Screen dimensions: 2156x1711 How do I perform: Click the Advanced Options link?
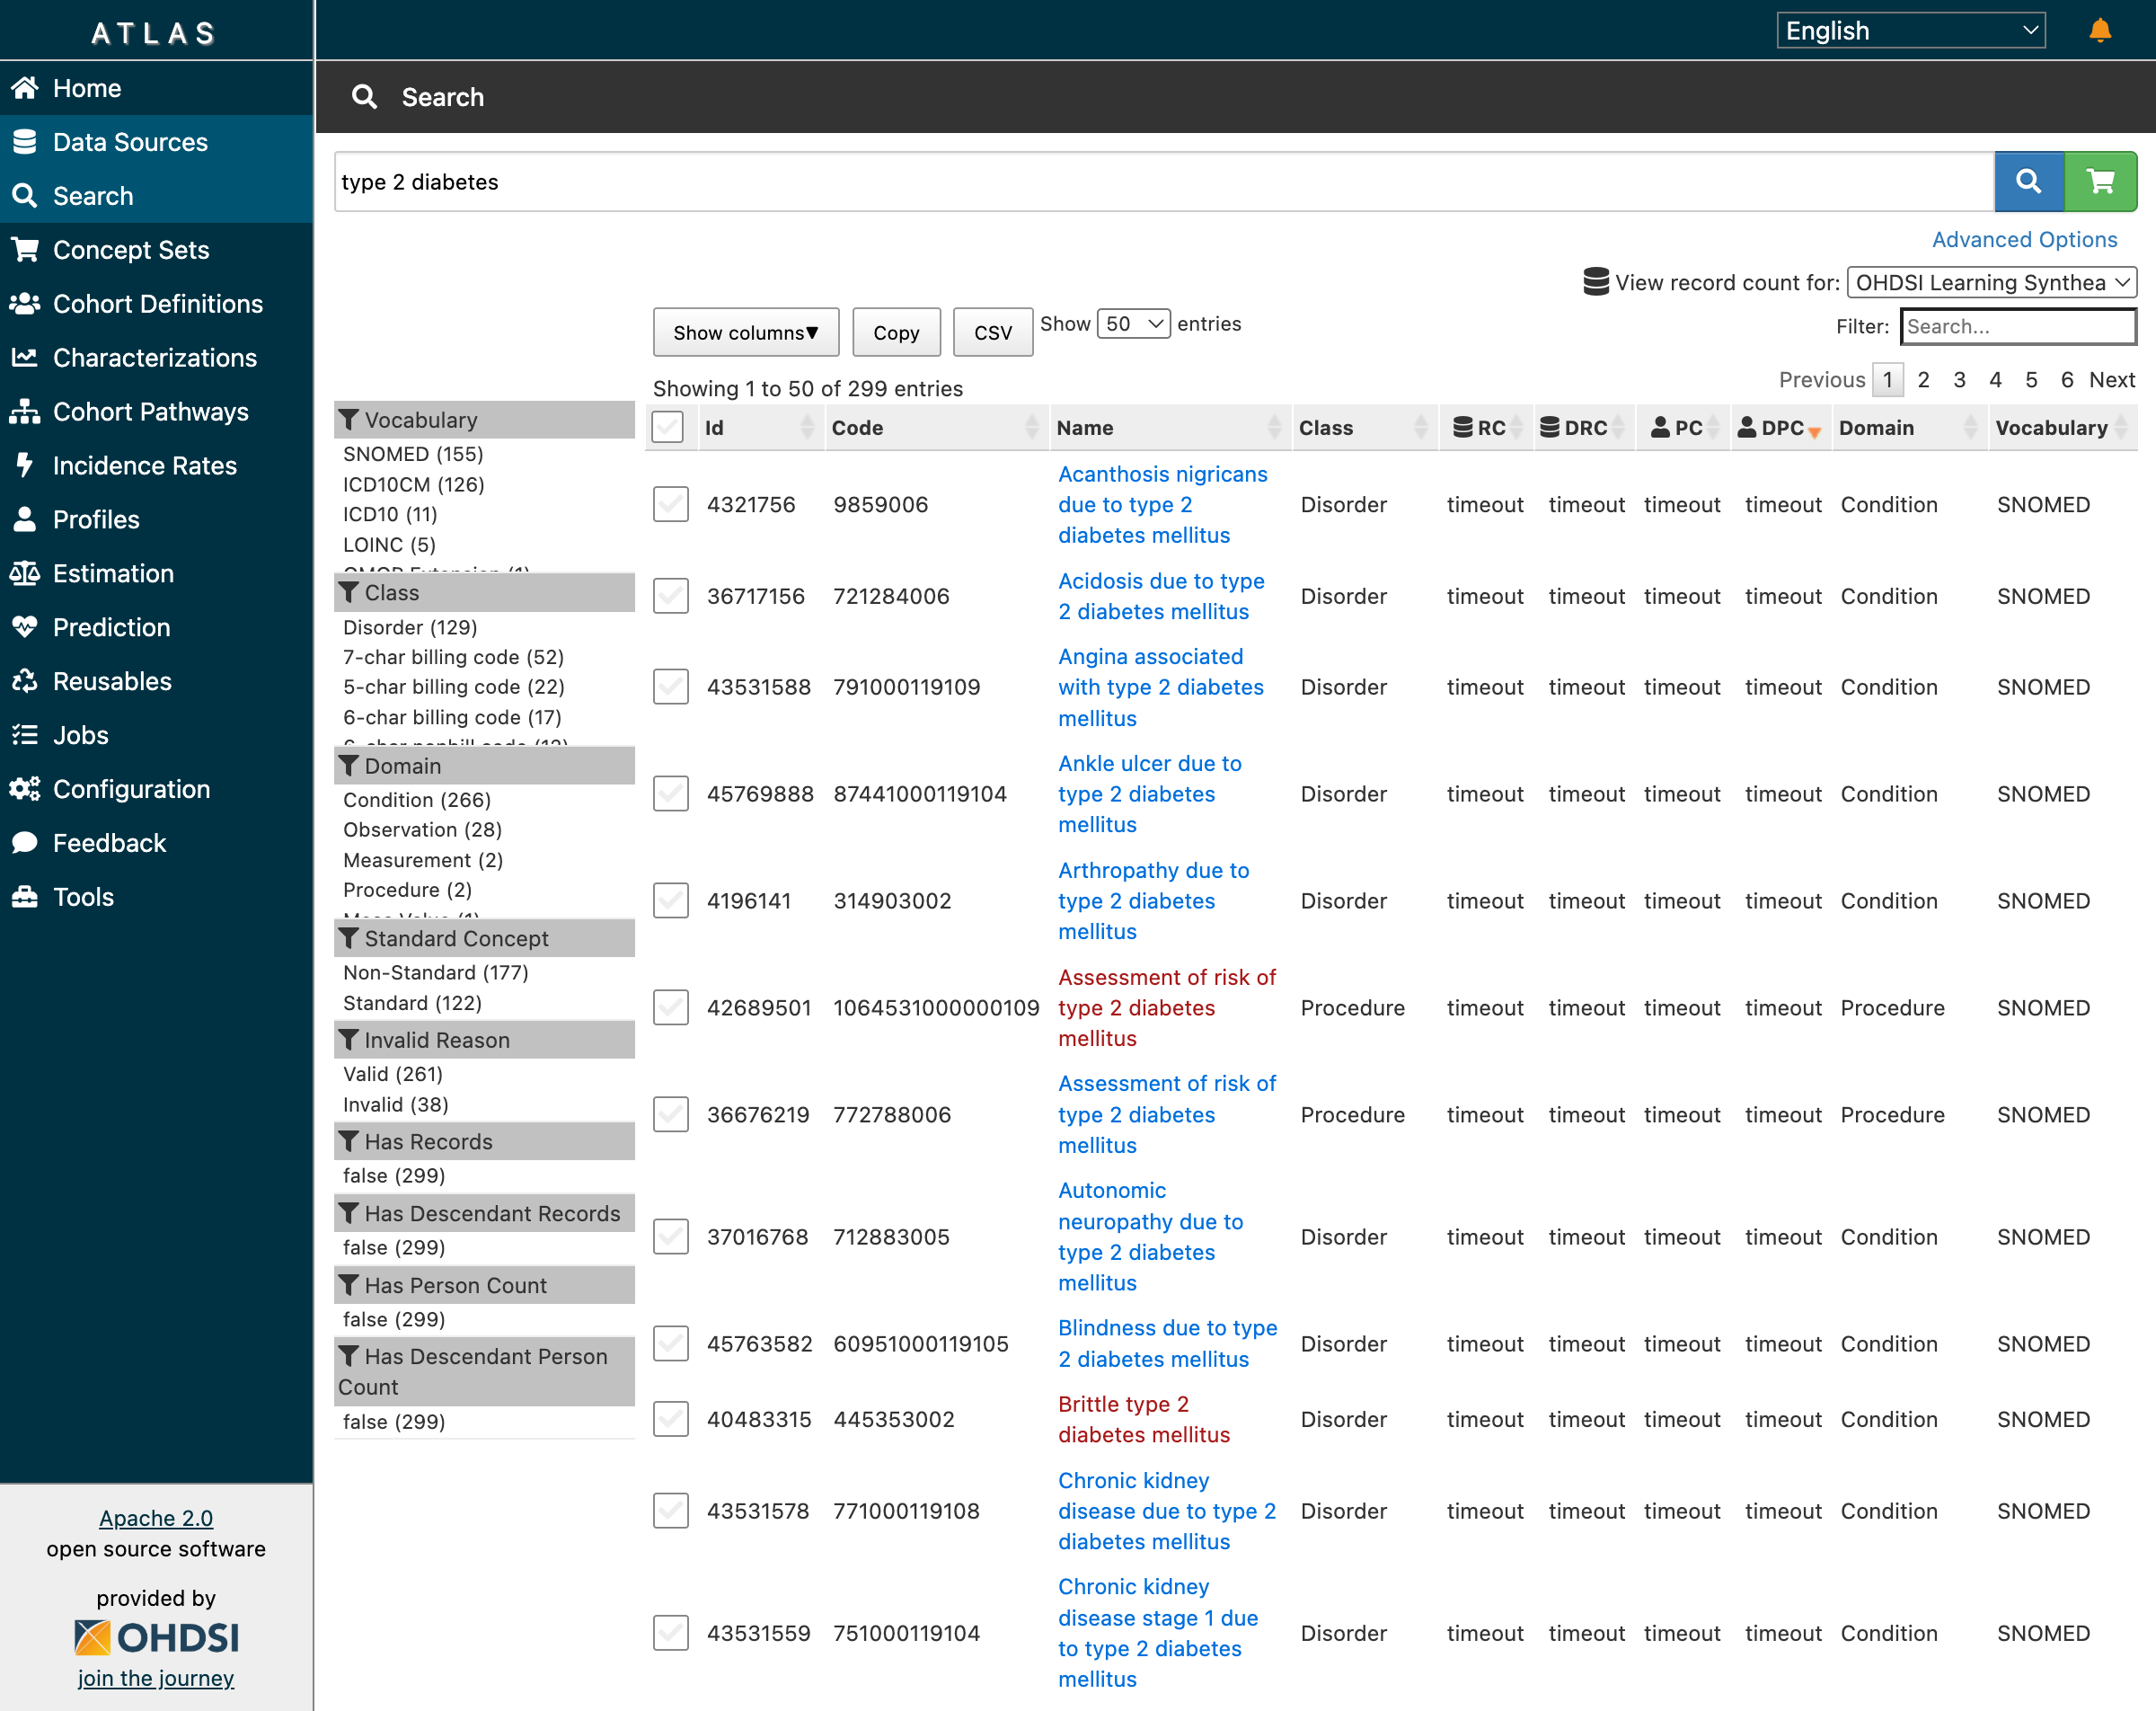pos(2024,239)
